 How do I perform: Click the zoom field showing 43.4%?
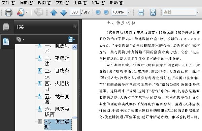120,12
